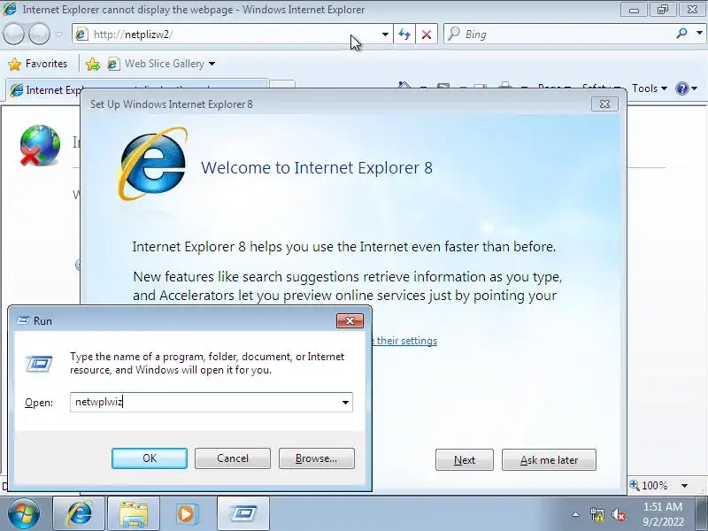Minimize the Internet Explorer window

(x=634, y=10)
